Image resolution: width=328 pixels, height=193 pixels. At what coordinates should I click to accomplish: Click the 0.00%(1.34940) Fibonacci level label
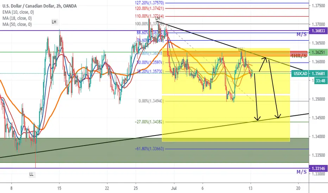(151, 101)
